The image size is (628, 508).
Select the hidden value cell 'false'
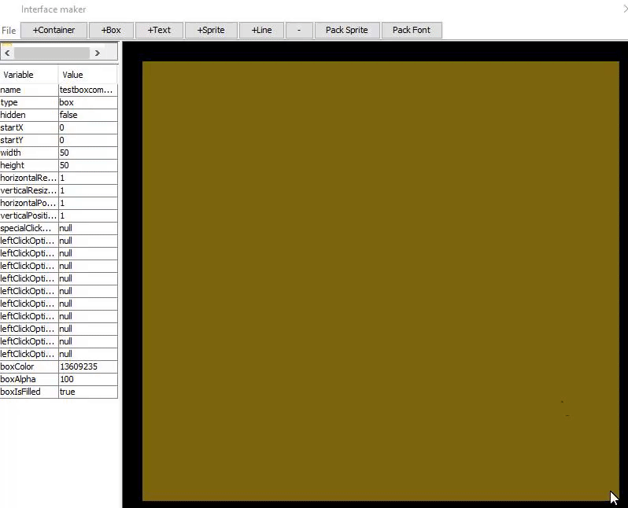[x=88, y=115]
